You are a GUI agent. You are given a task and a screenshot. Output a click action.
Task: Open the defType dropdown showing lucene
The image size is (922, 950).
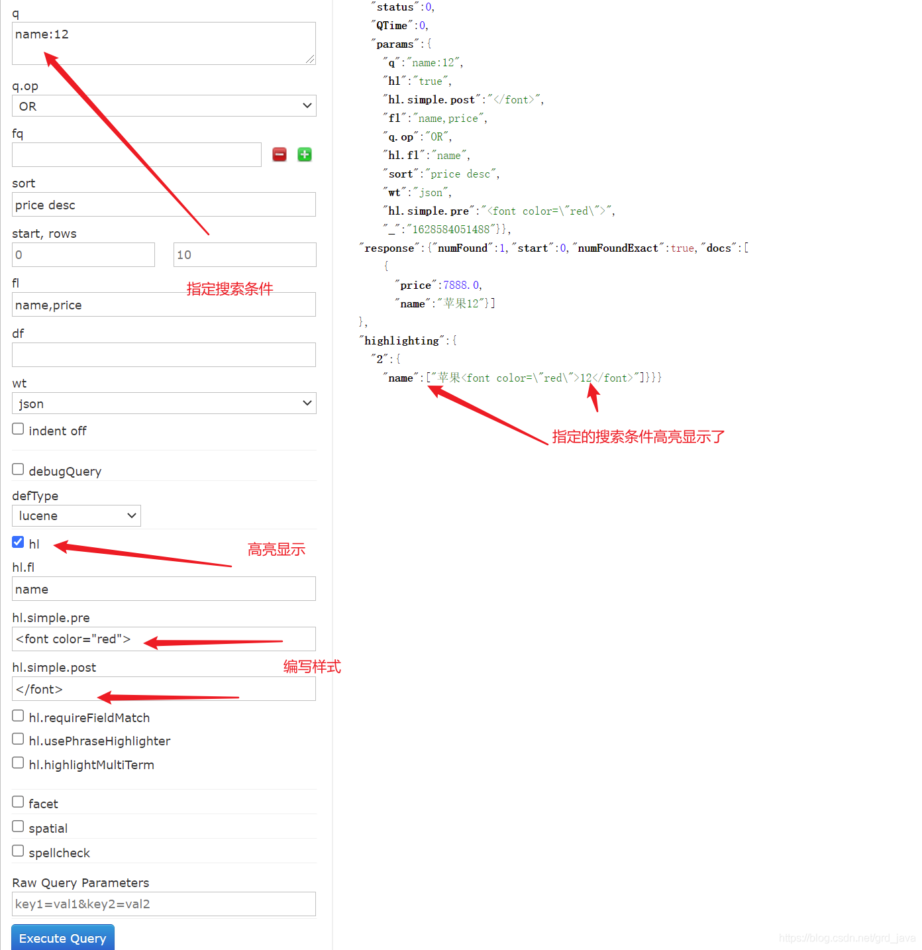(x=76, y=515)
